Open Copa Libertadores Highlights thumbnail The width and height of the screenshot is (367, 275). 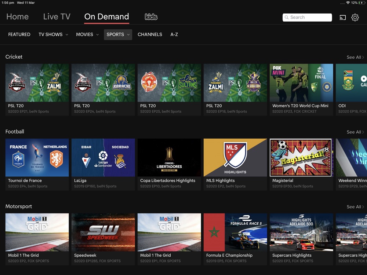pos(169,158)
